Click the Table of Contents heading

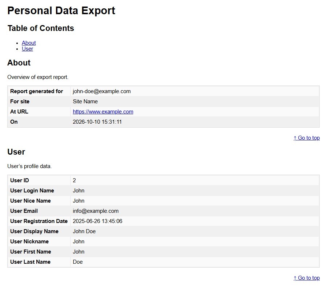pyautogui.click(x=41, y=28)
